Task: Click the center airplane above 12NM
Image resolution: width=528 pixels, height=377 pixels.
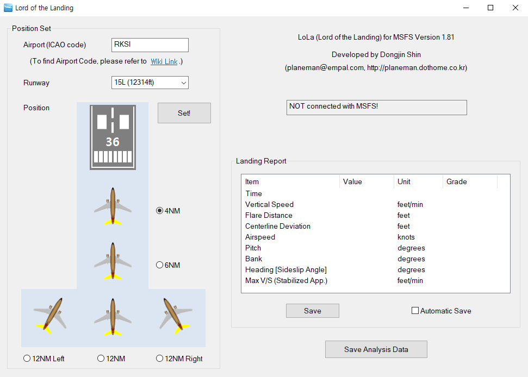Action: 113,317
